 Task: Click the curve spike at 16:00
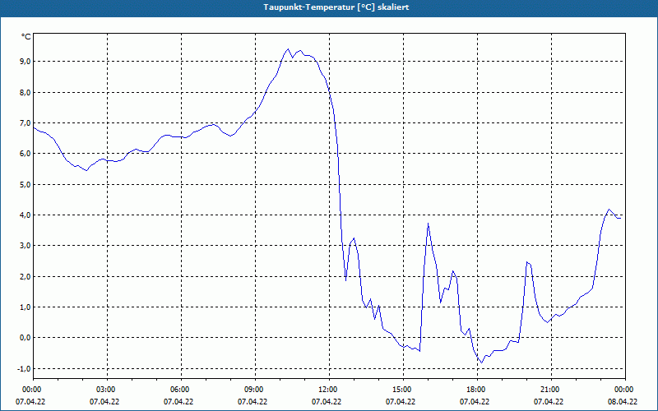pyautogui.click(x=428, y=224)
